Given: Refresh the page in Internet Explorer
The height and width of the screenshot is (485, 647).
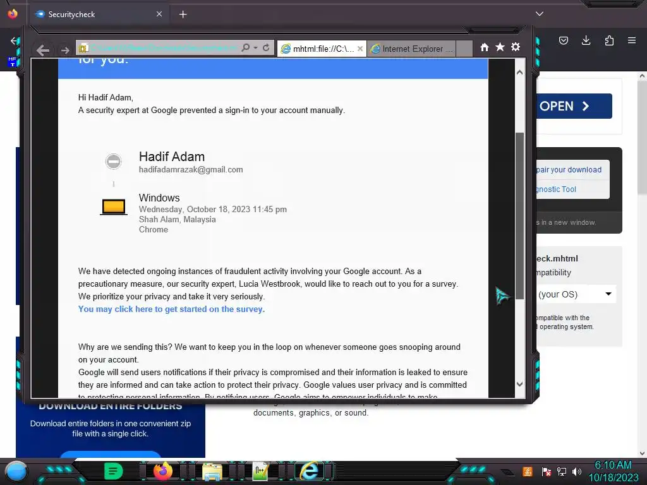Looking at the screenshot, I should (266, 48).
